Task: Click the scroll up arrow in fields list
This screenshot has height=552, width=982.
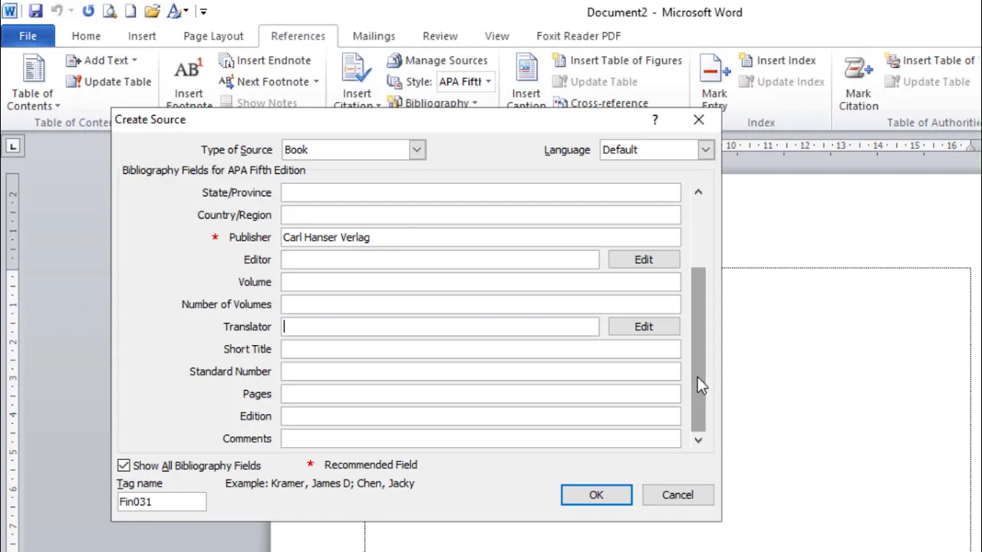Action: coord(698,192)
